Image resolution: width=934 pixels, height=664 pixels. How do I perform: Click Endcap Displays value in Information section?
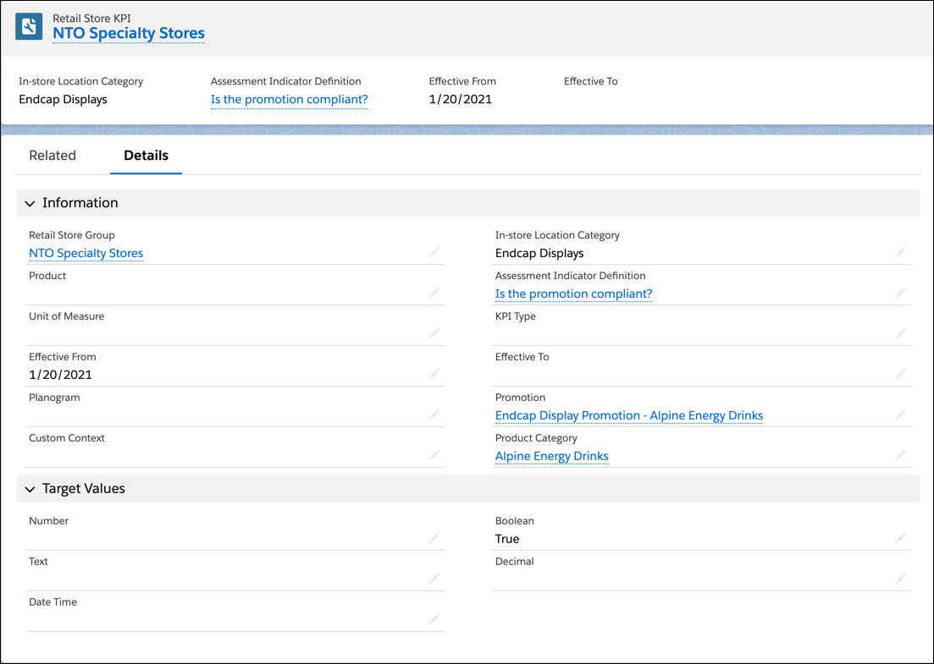(539, 254)
